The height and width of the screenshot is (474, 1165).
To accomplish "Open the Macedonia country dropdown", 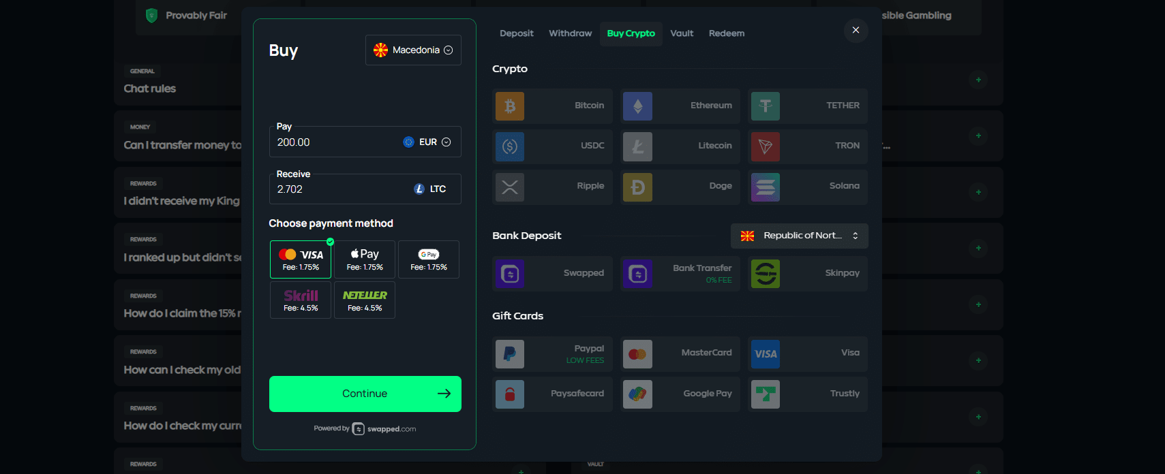I will [413, 50].
